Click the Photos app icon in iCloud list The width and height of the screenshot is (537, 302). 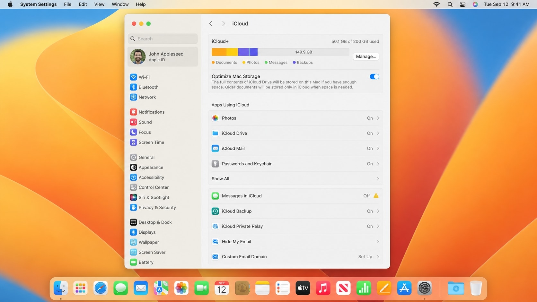(x=215, y=118)
